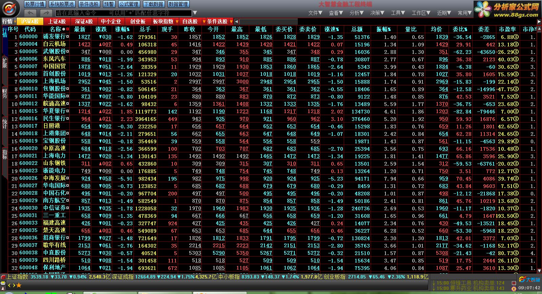
Task: Sort by the 市盈率 column header
Action: pos(507,29)
